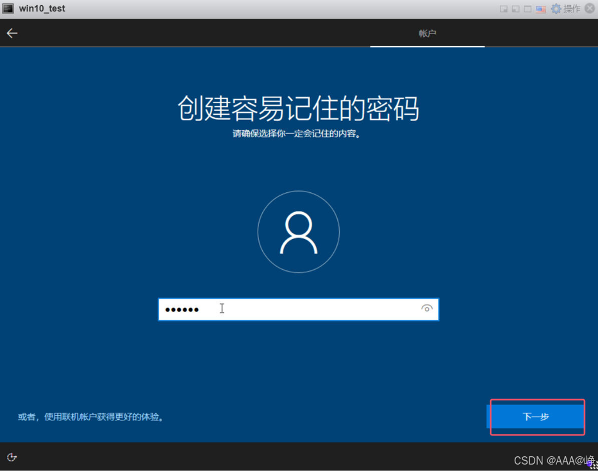Image resolution: width=598 pixels, height=471 pixels.
Task: Focus the password input field
Action: pyautogui.click(x=298, y=310)
